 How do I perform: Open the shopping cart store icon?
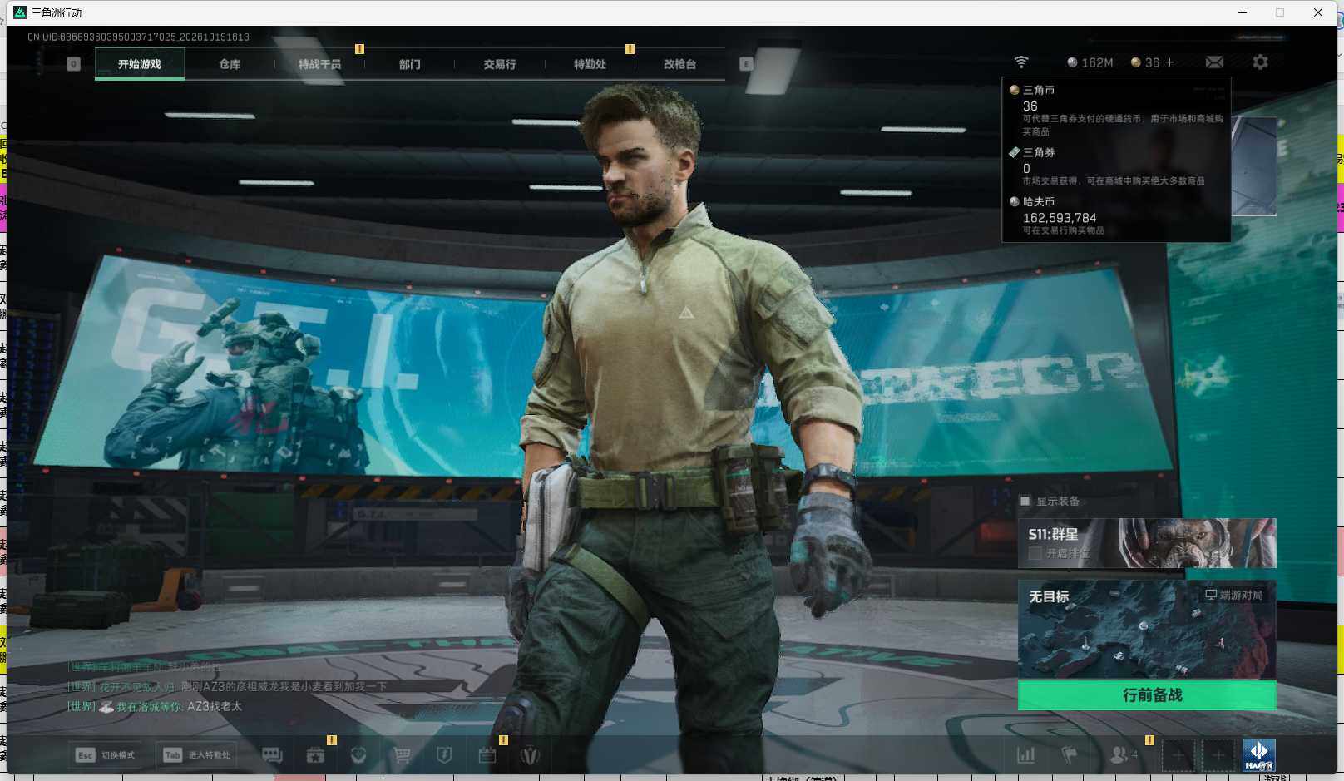pos(402,755)
